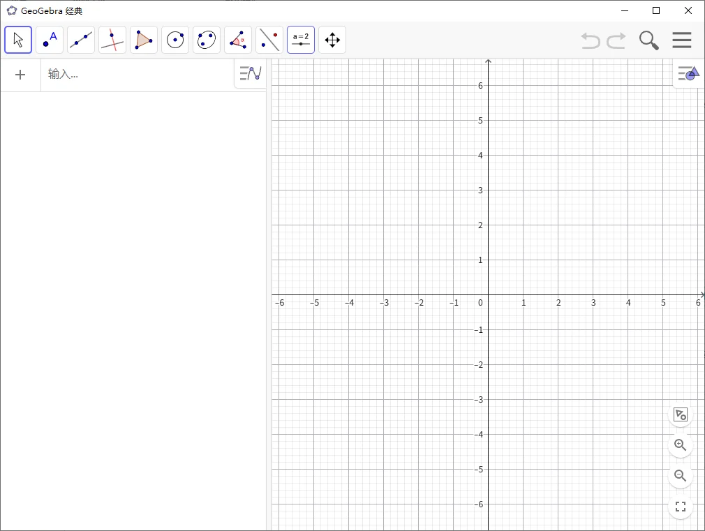Image resolution: width=705 pixels, height=531 pixels.
Task: Reset graphics view to standard
Action: [681, 414]
